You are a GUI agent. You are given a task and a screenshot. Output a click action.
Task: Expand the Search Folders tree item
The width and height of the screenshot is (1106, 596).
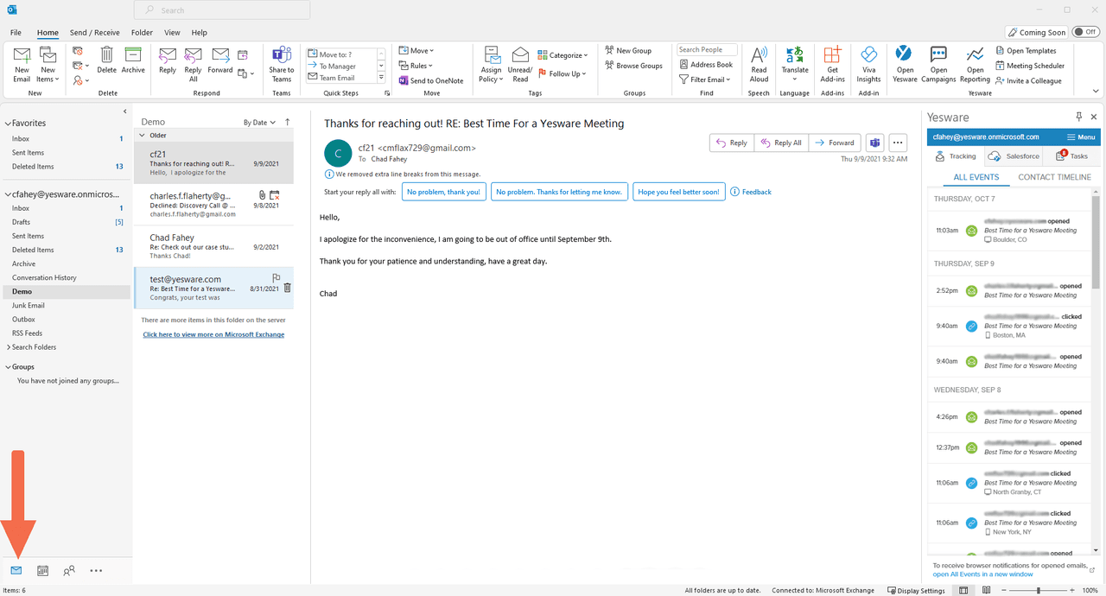click(x=9, y=347)
